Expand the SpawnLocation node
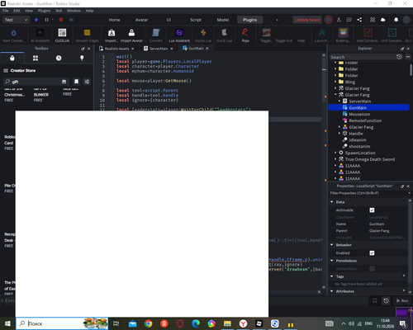 (335, 153)
